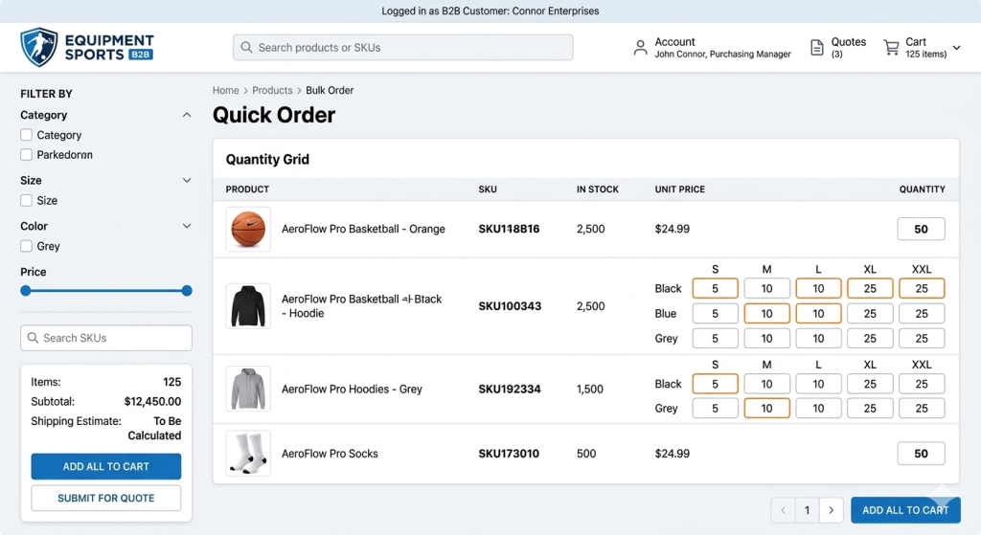This screenshot has width=981, height=535.
Task: Click the Bulk Order breadcrumb
Action: click(330, 90)
